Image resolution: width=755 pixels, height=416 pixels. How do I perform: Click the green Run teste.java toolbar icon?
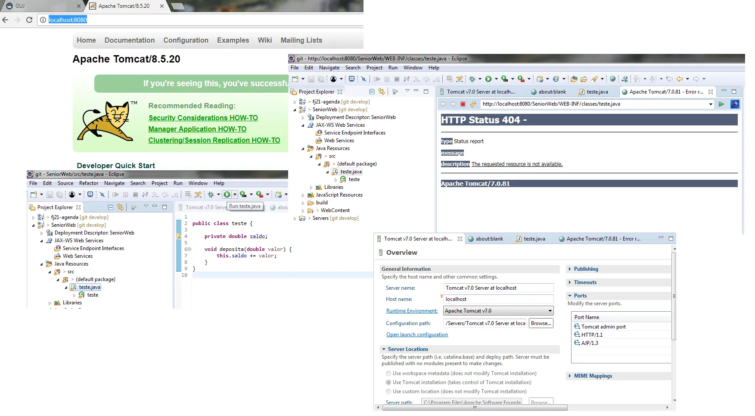click(227, 195)
